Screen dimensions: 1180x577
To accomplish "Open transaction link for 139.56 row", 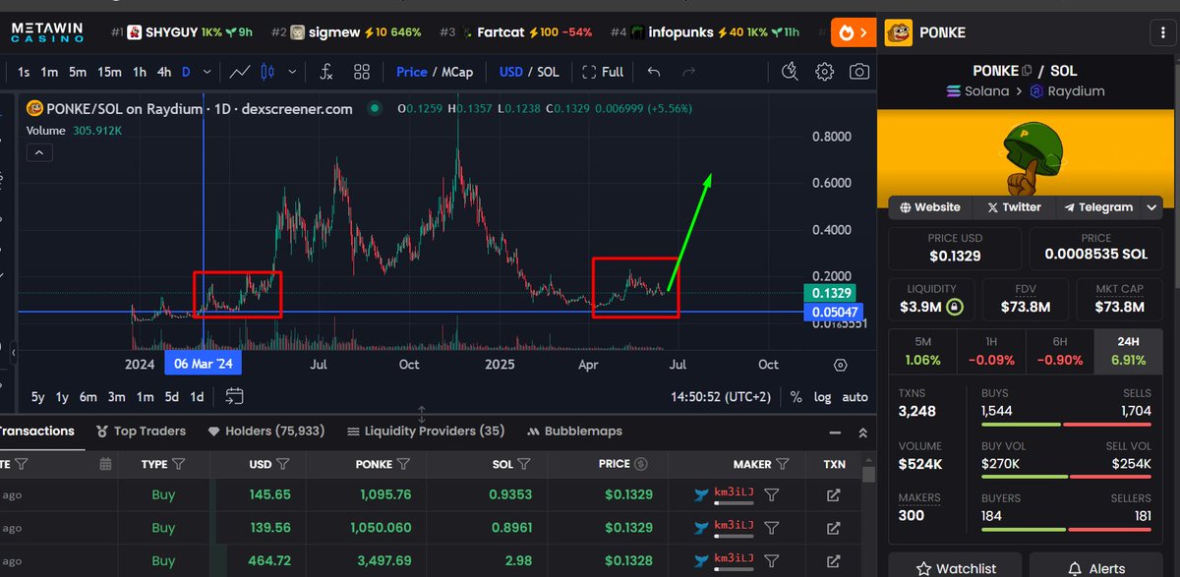I will (x=833, y=528).
